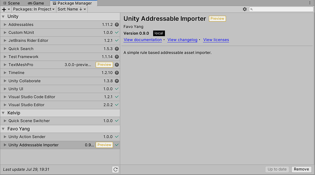315x175 pixels.
Task: Click the refresh package list icon
Action: 116,170
